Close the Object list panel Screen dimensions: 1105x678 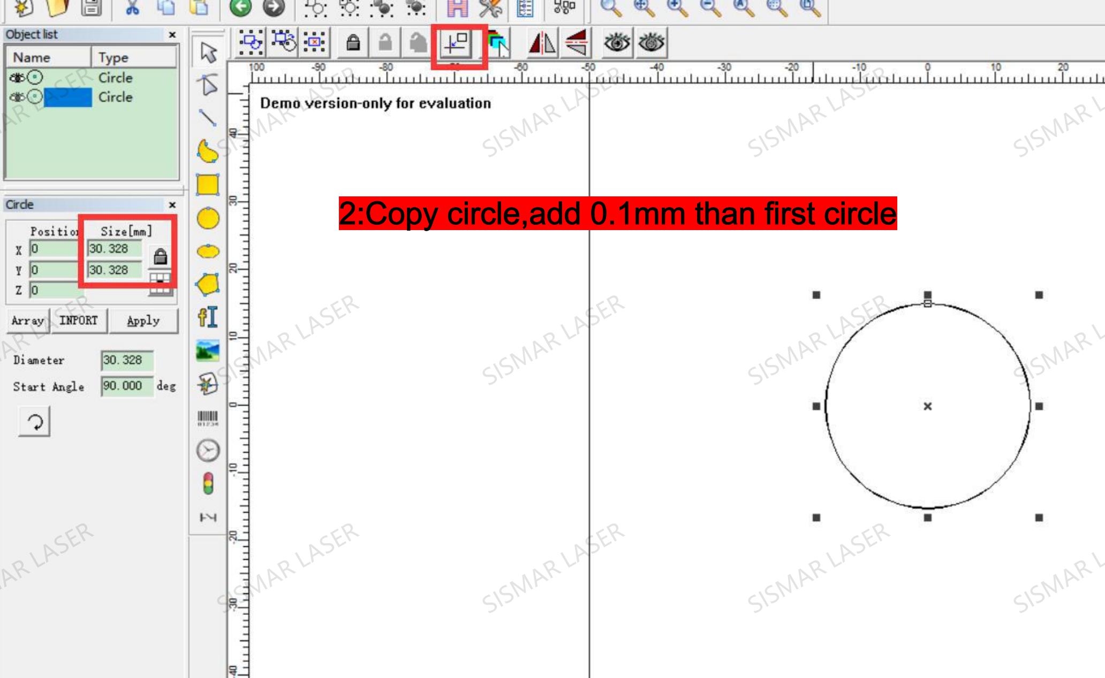pos(172,35)
